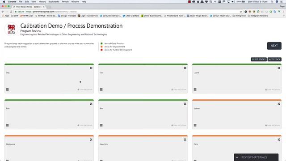This screenshot has width=286, height=161.
Task: Click the New York suggestion card
Action: pos(143,148)
